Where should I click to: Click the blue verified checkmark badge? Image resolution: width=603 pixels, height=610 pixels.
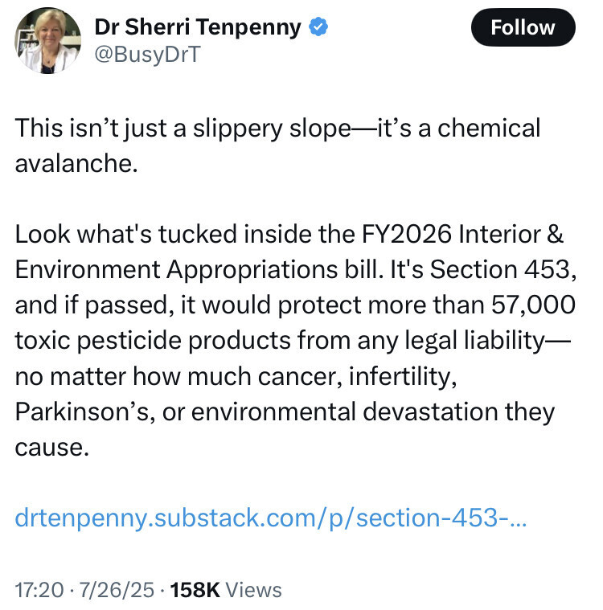coord(319,27)
